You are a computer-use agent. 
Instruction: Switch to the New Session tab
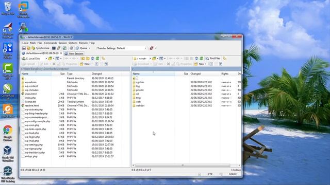pyautogui.click(x=74, y=53)
